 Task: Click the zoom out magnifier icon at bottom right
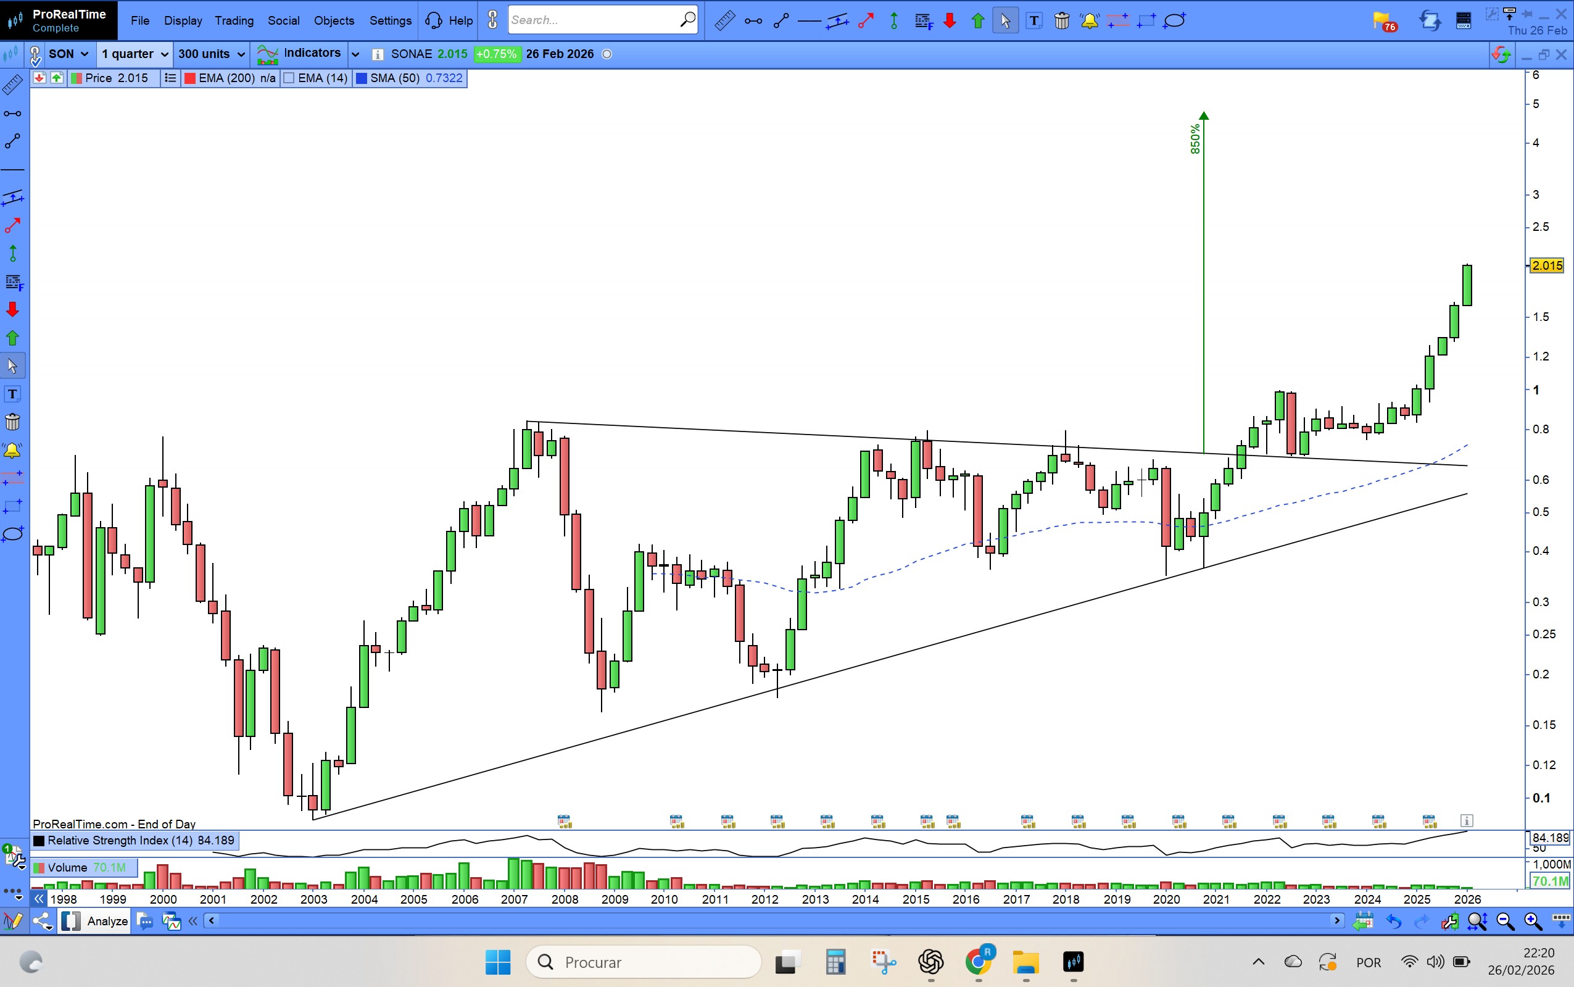(1505, 921)
